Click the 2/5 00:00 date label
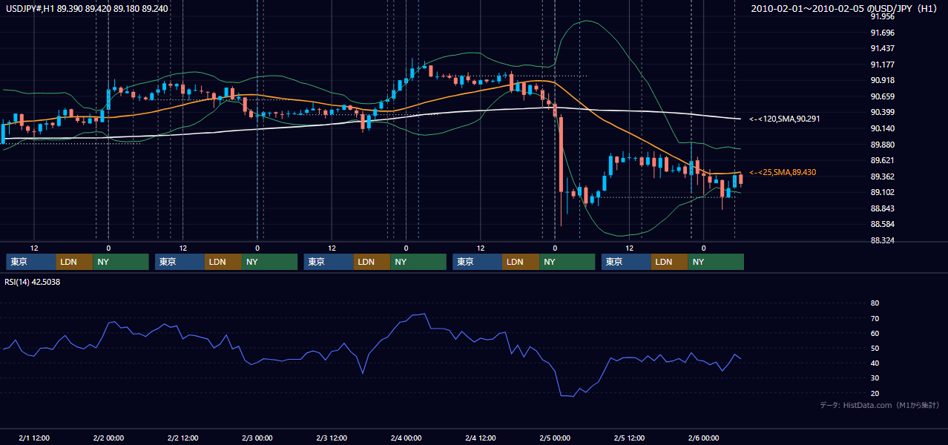The height and width of the screenshot is (445, 948). tap(555, 438)
